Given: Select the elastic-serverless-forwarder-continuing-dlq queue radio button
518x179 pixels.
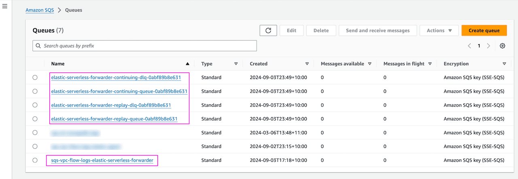Looking at the screenshot, I should click(x=35, y=77).
